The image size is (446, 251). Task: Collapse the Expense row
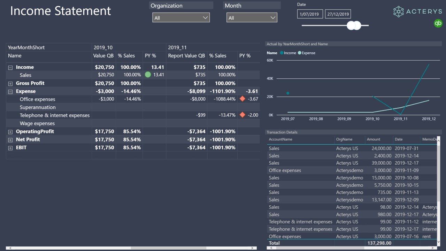coord(10,91)
